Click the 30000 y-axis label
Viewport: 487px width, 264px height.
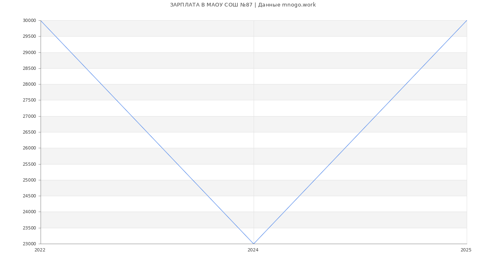[29, 21]
